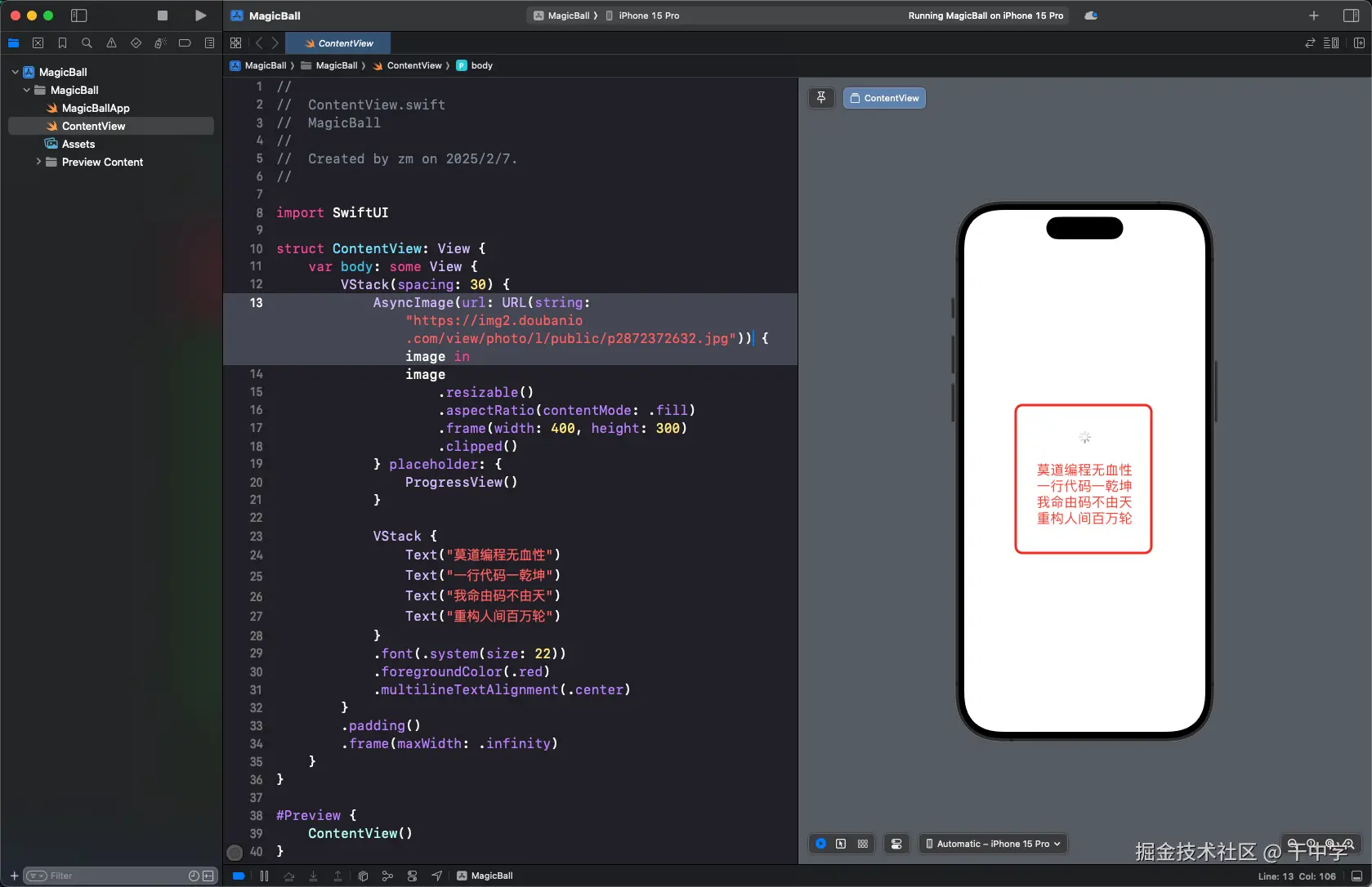This screenshot has width=1372, height=887.
Task: Click MagicBall process in debug bar
Action: coord(485,876)
